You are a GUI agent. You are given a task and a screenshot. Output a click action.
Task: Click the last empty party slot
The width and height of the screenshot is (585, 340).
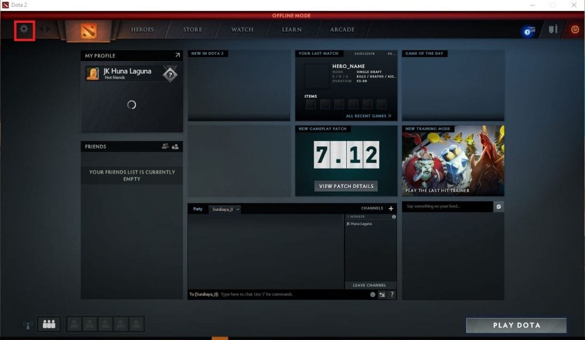coord(137,324)
